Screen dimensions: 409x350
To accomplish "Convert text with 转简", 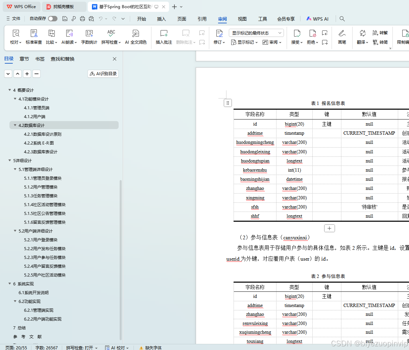I will (x=380, y=42).
